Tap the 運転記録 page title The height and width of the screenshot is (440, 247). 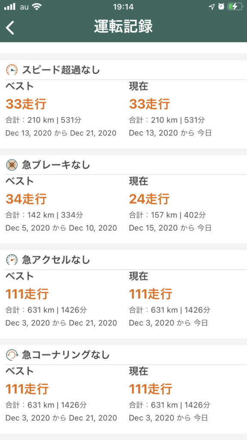tap(123, 27)
